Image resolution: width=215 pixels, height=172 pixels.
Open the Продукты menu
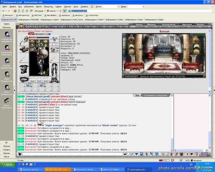[48, 6]
